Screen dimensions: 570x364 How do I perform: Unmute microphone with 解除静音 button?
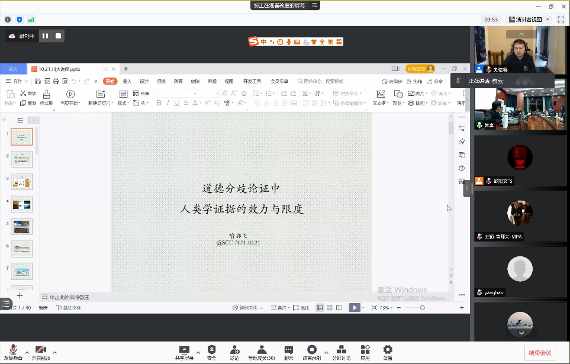(x=13, y=351)
